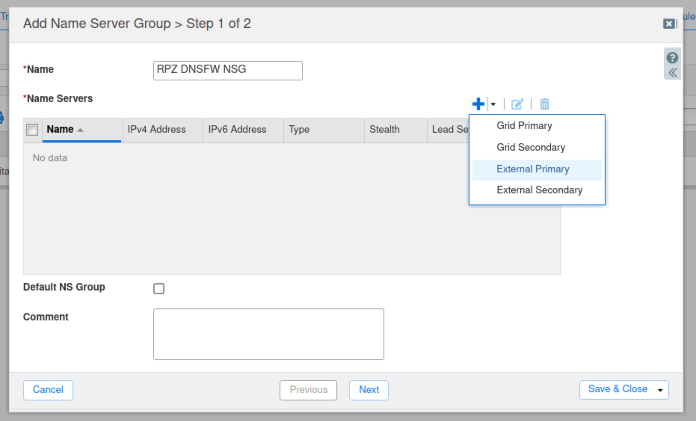The image size is (696, 421).
Task: Tick the select-all checkbox in table header
Action: pos(32,130)
